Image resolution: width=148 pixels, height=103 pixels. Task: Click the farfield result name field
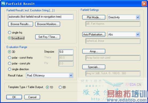click(41, 17)
